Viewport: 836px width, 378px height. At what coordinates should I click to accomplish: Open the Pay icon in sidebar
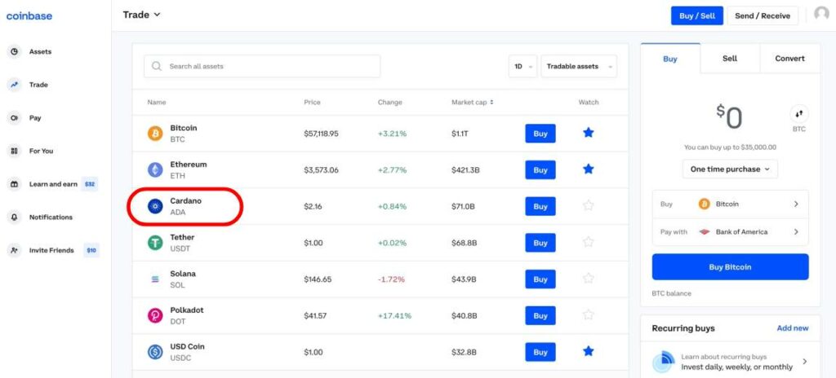point(15,117)
